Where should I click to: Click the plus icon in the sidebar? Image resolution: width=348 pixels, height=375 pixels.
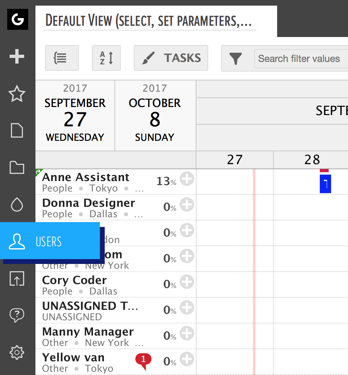[17, 56]
